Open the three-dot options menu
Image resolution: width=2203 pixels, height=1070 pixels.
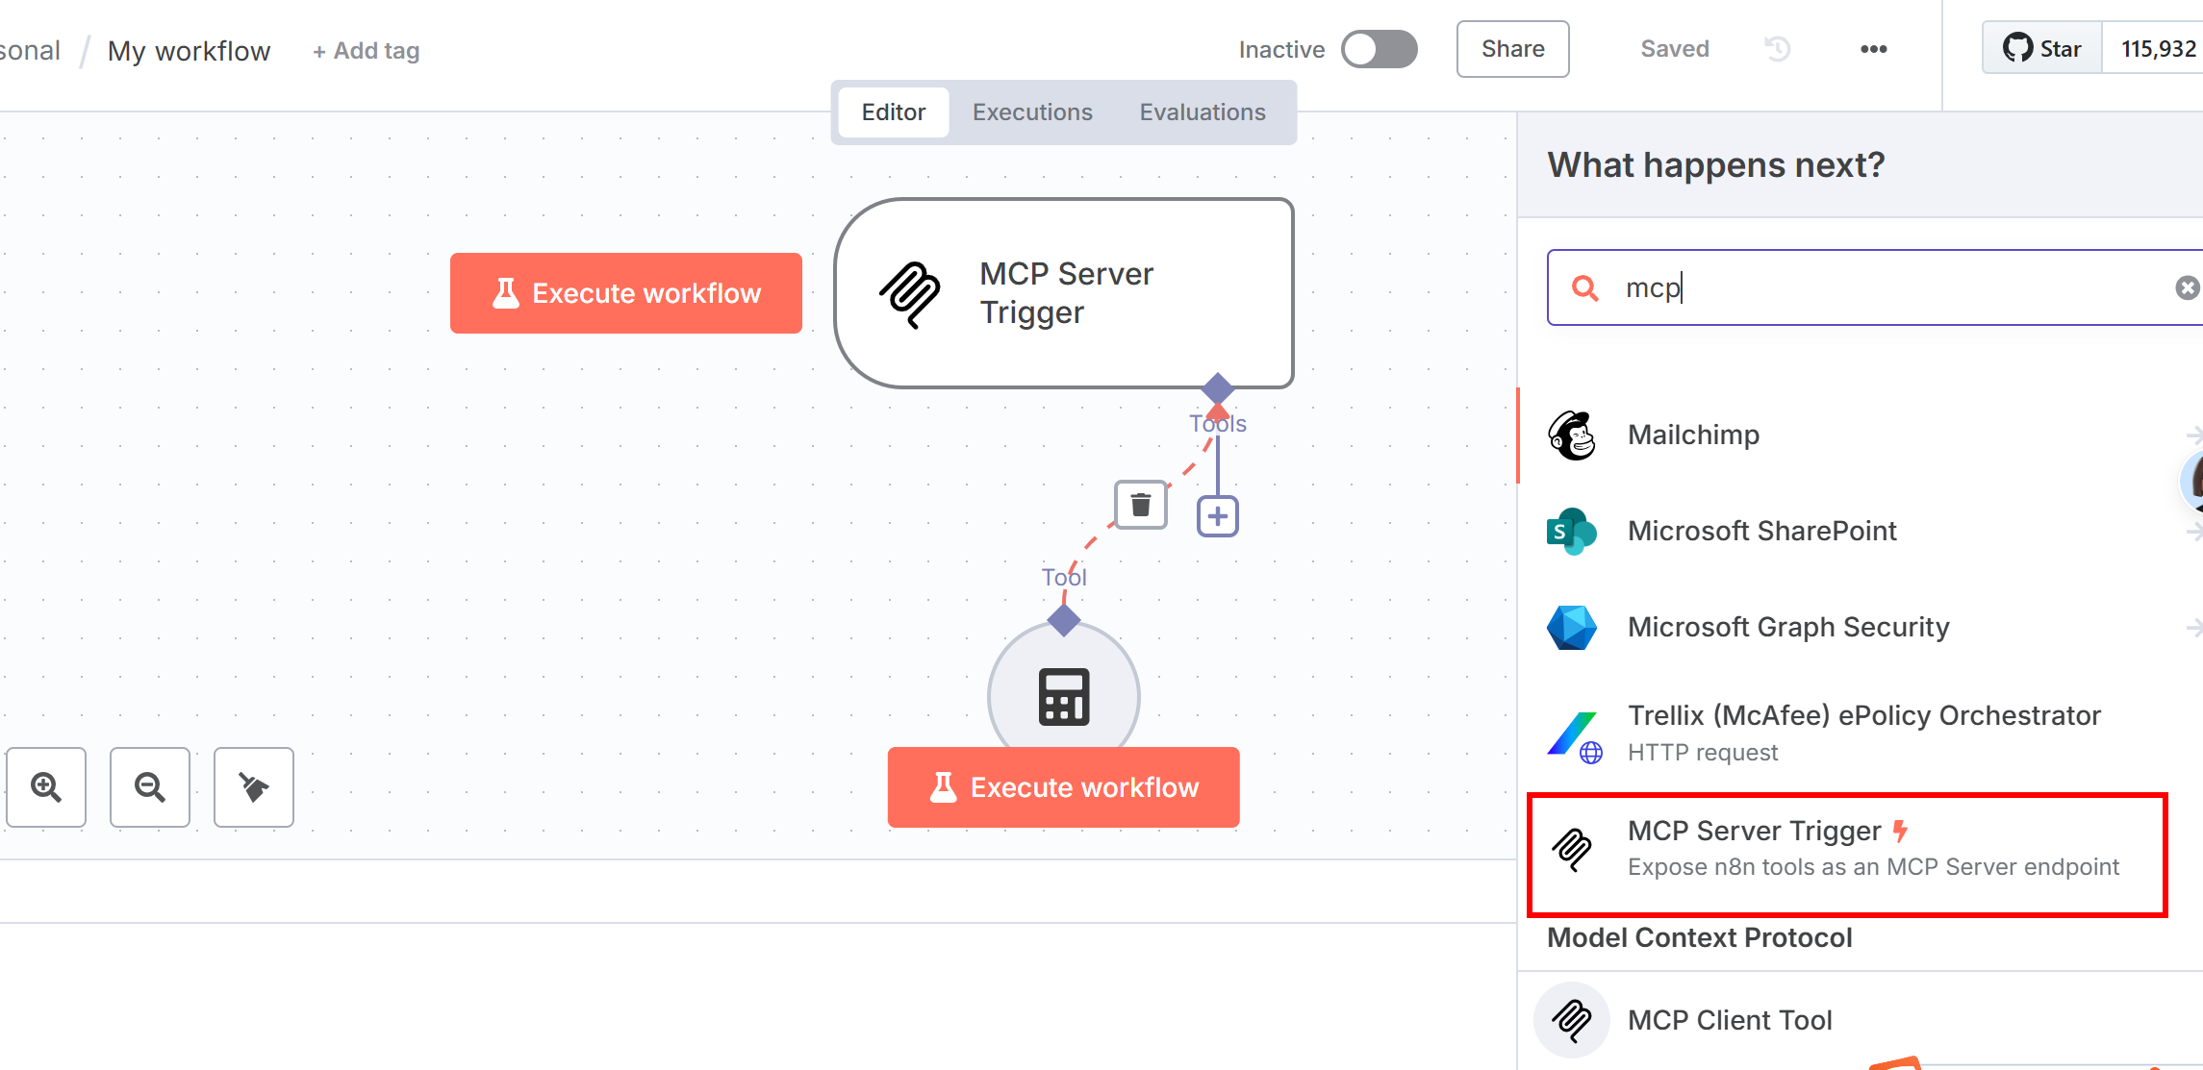coord(1873,49)
